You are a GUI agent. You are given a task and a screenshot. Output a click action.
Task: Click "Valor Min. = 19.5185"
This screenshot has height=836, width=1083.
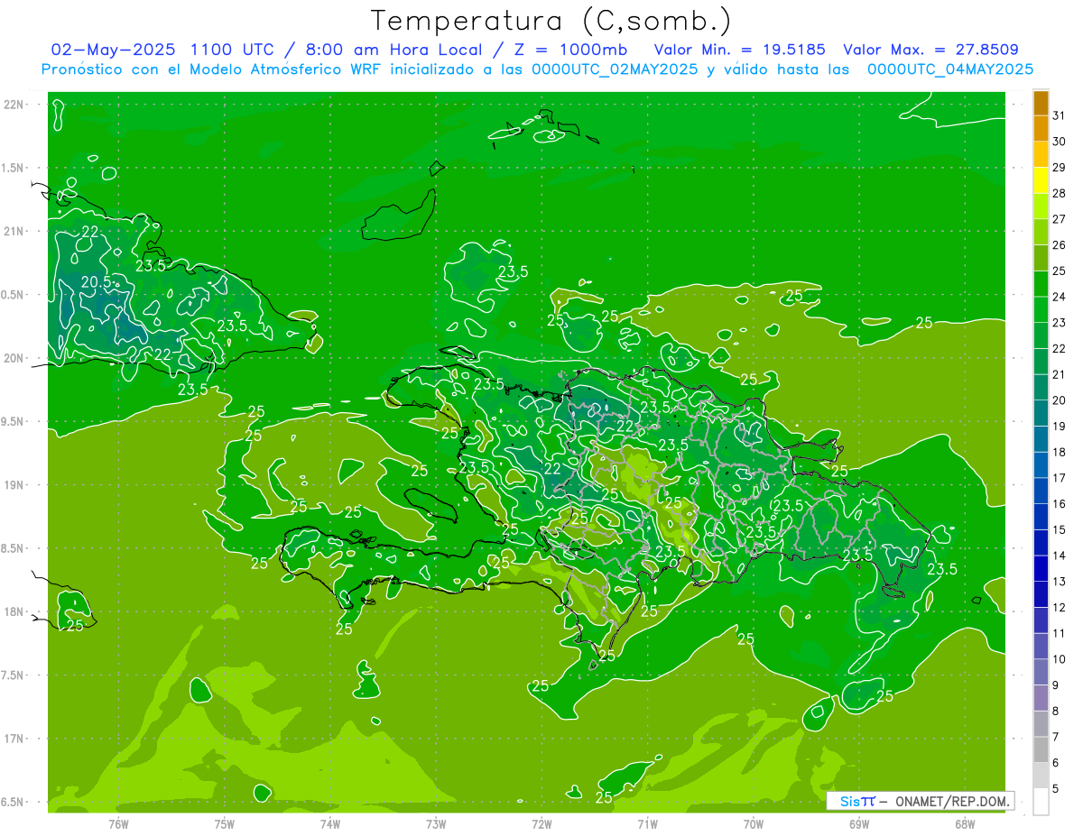pos(739,50)
